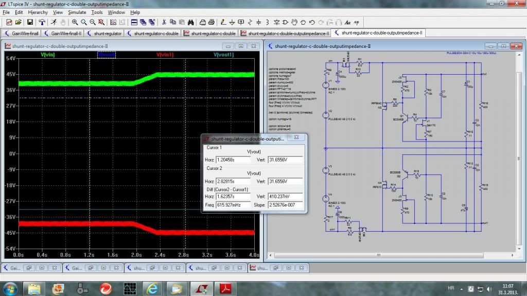The height and width of the screenshot is (296, 527).
Task: Click the Print toolbar icon
Action: 203,23
